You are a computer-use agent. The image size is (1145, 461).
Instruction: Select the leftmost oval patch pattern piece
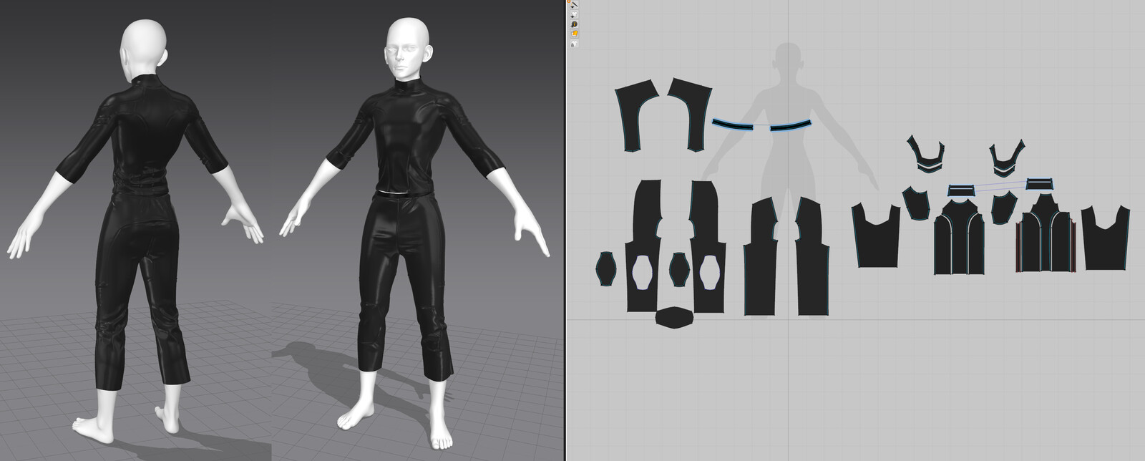coord(605,270)
